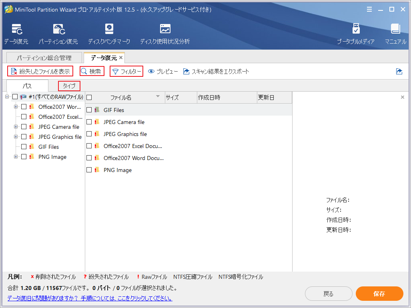Click #1(すべてのRAWファイル) label in tree
The image size is (411, 308).
tap(56, 97)
